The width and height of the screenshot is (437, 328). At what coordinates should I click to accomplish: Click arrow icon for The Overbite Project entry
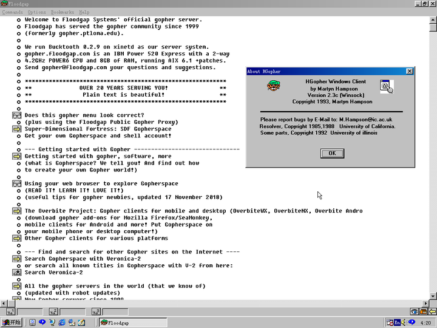pyautogui.click(x=17, y=211)
